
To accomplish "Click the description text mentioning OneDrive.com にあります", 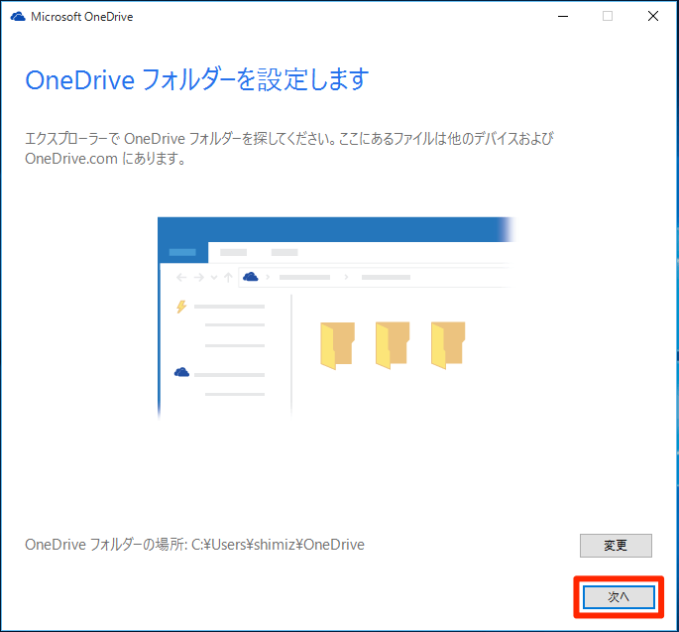I will (x=288, y=148).
